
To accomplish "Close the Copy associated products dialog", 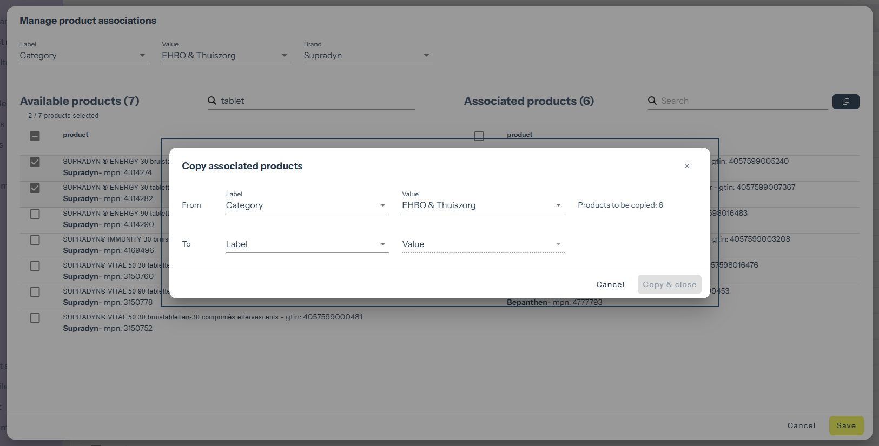I will [x=687, y=166].
